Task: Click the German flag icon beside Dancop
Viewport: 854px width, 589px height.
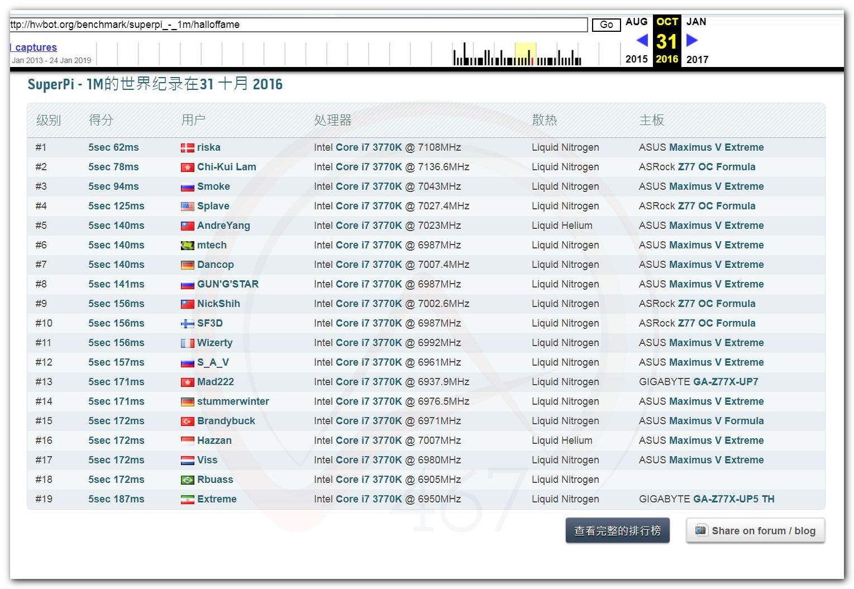Action: pos(187,265)
